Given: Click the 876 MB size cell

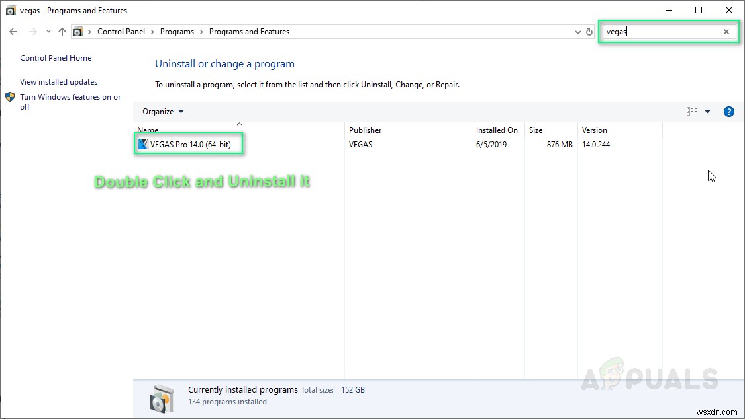Looking at the screenshot, I should pos(560,144).
